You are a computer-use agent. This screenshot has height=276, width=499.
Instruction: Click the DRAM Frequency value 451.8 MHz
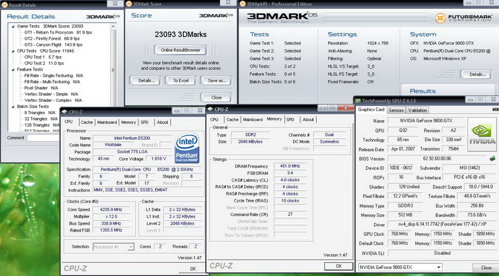(289, 166)
